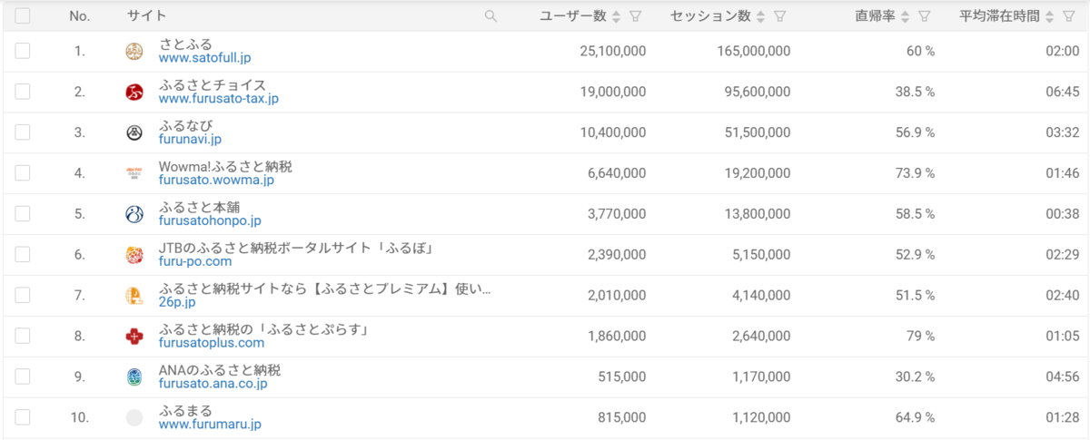The image size is (1090, 440).
Task: Click the ふるさとぷらす red cross favicon
Action: [x=134, y=337]
